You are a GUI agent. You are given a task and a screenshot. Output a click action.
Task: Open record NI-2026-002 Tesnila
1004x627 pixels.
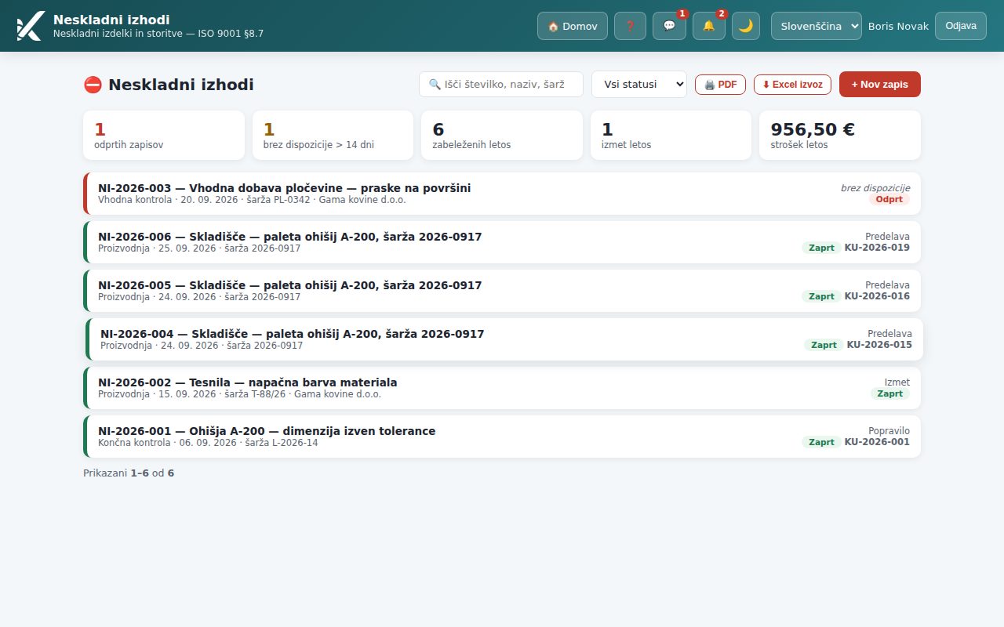click(502, 388)
